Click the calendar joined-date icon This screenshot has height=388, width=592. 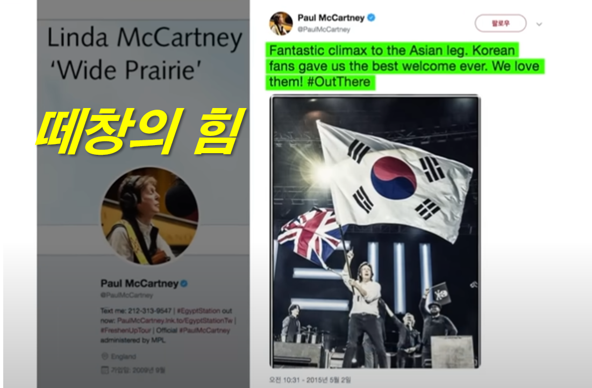[x=105, y=370]
